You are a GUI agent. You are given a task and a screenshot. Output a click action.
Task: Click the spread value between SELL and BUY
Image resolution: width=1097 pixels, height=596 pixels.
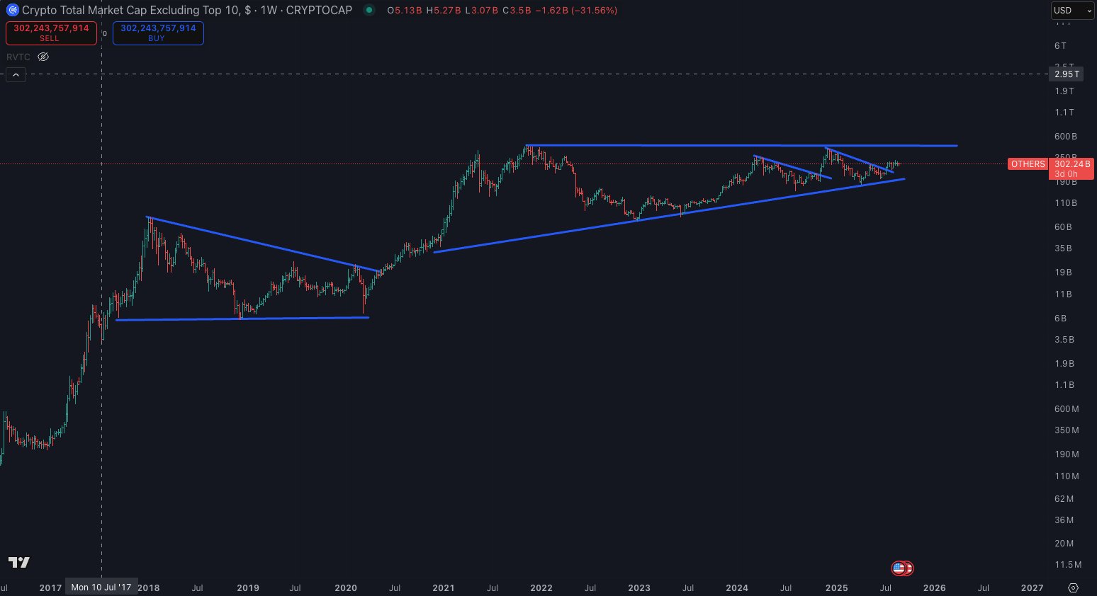point(105,33)
